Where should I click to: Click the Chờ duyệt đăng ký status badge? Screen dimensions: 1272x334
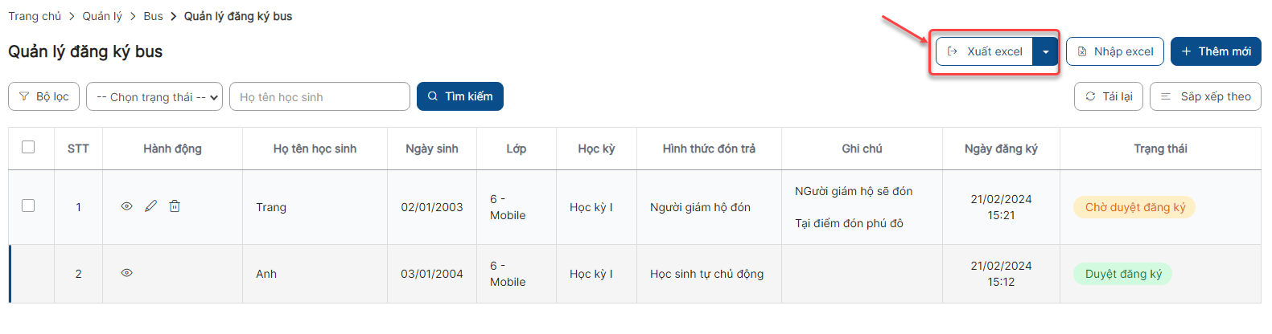click(1134, 207)
